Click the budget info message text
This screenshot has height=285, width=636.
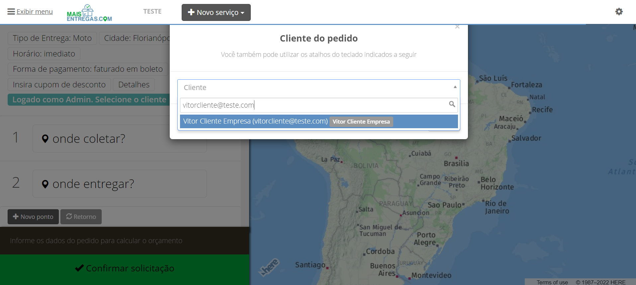[96, 240]
